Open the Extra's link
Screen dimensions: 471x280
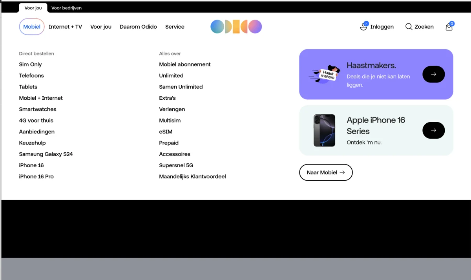pyautogui.click(x=167, y=98)
